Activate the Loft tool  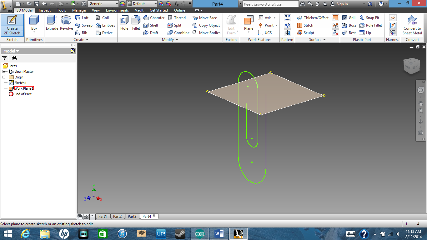click(82, 18)
